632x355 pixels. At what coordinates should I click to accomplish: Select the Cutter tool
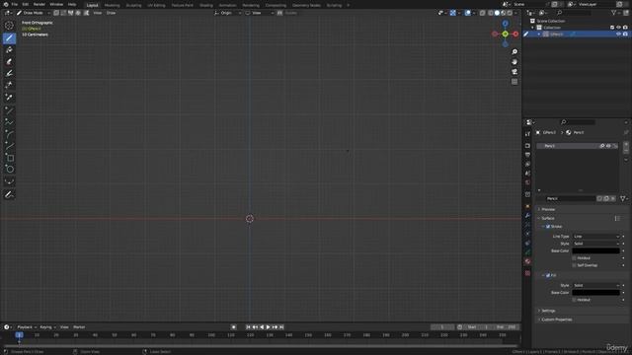coord(9,85)
